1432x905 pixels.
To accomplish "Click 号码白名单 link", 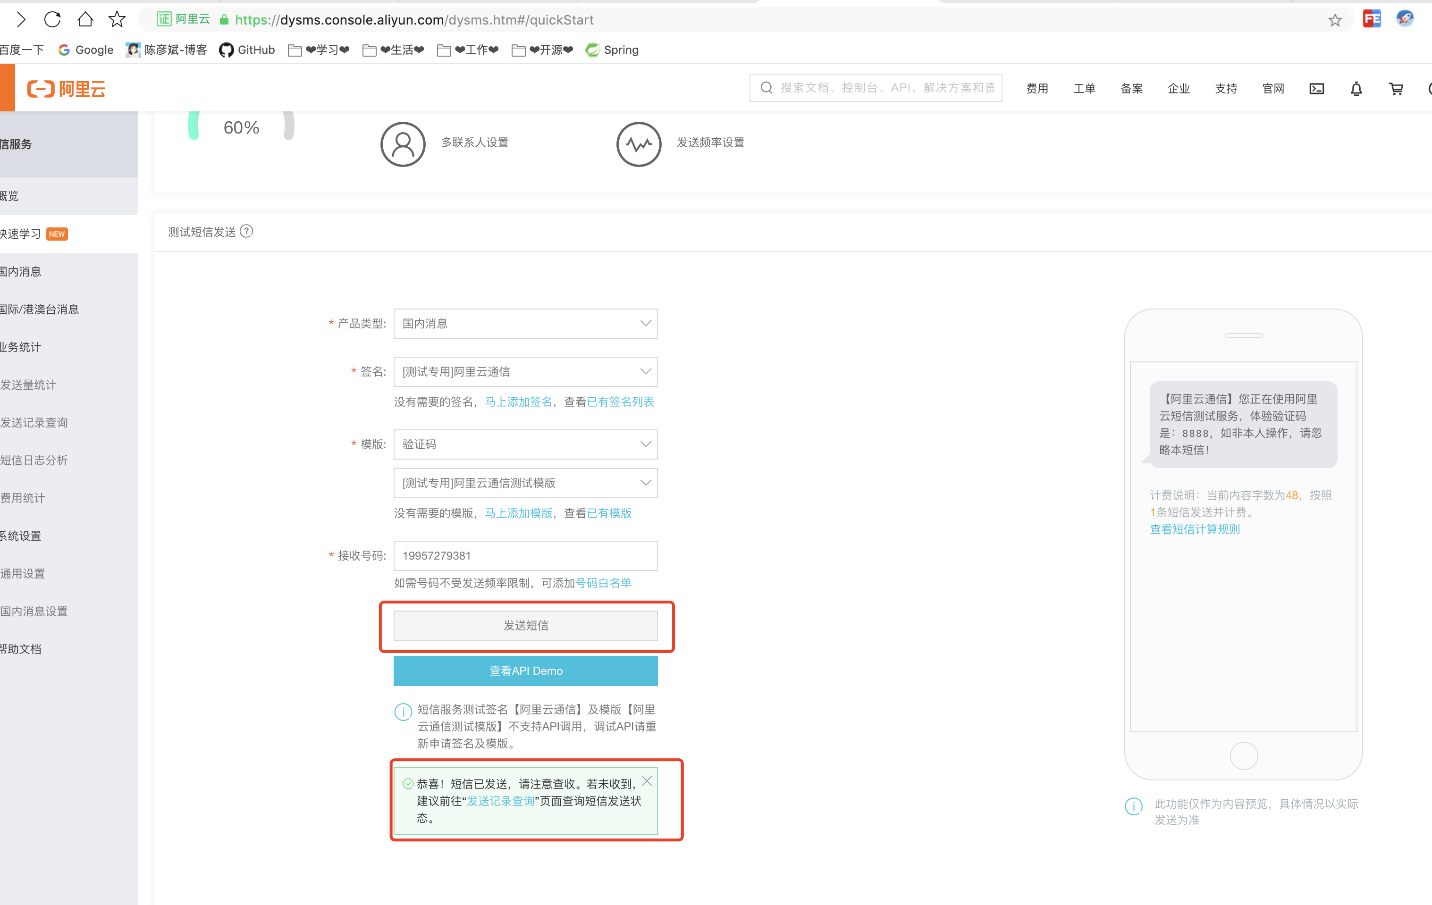I will 603,583.
